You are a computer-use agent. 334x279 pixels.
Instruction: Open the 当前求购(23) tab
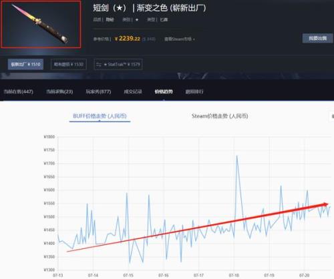59,91
